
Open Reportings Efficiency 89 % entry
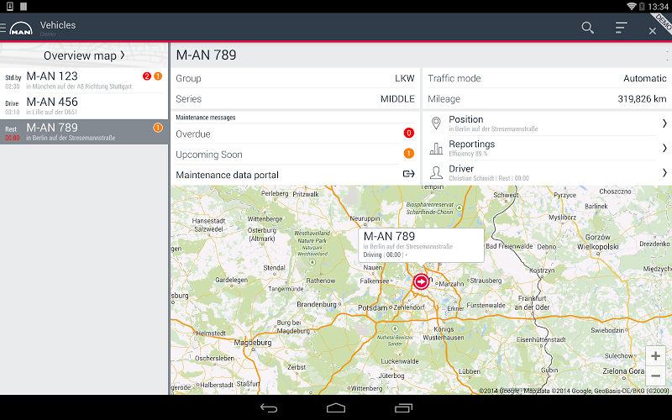pos(548,149)
